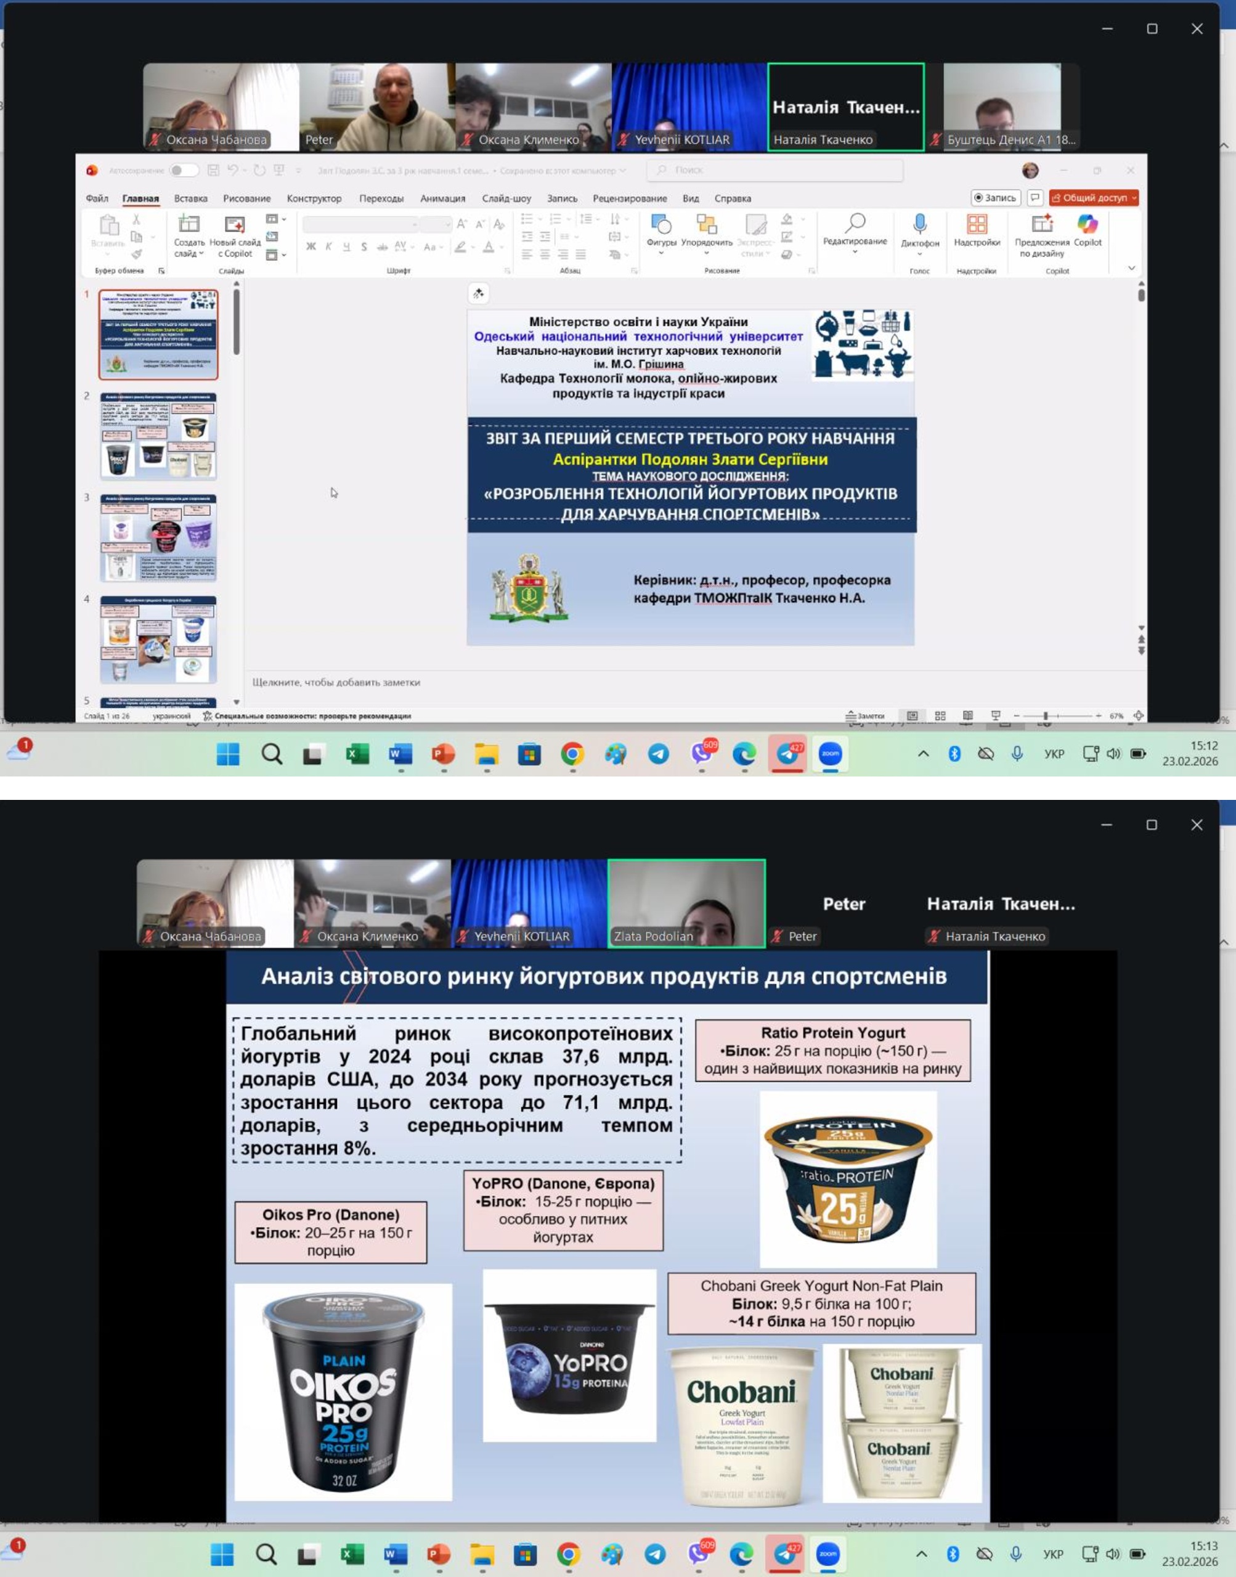Image resolution: width=1236 pixels, height=1577 pixels.
Task: Open the Слайд-шоу ribbon tab
Action: point(506,198)
